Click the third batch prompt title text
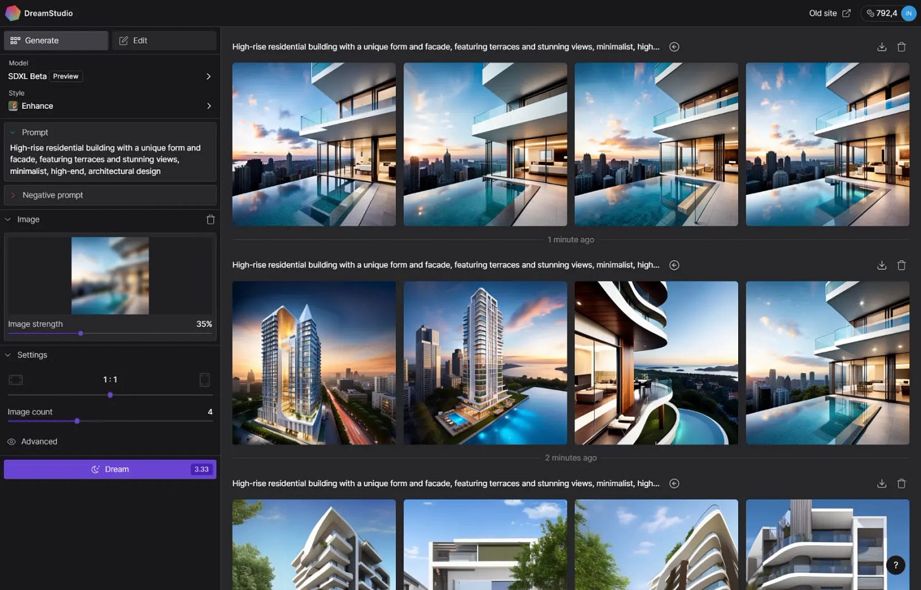921x590 pixels. coord(445,484)
